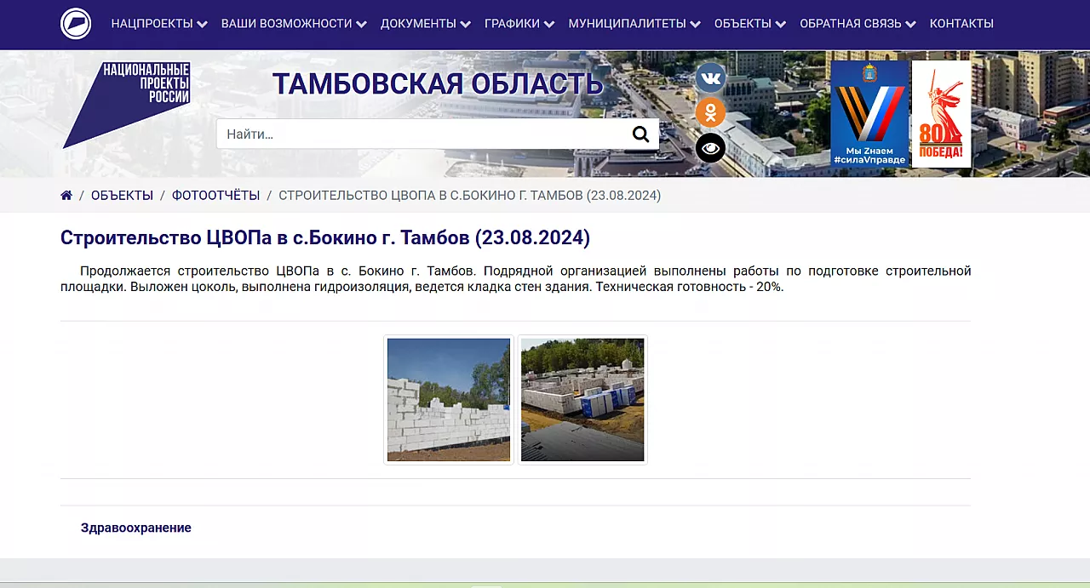Viewport: 1090px width, 588px height.
Task: Open the #силаVправде banner
Action: (x=869, y=113)
